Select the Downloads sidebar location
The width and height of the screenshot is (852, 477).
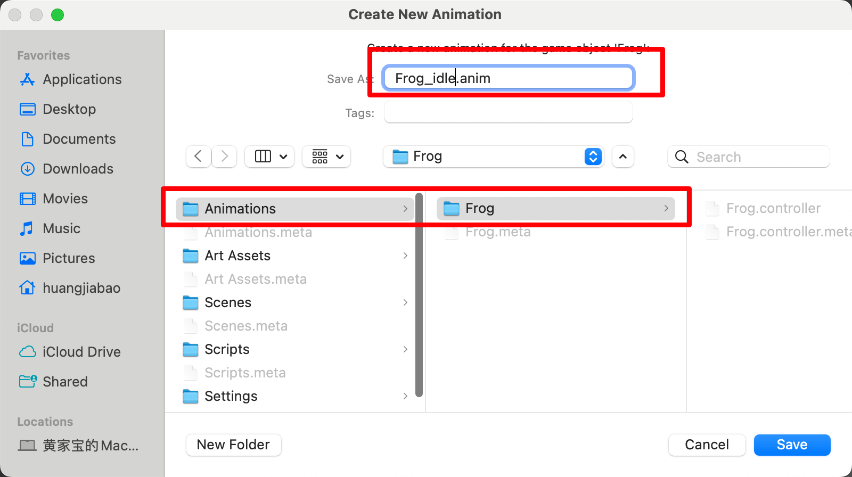coord(67,169)
